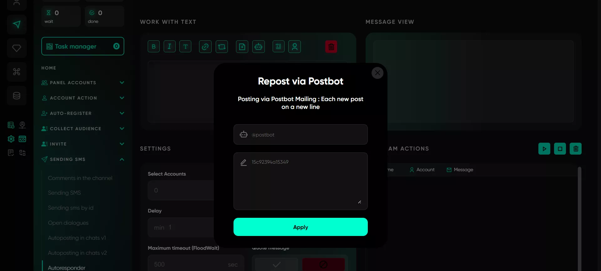The height and width of the screenshot is (271, 601).
Task: Click the actions list vertical scrollbar
Action: pos(579,219)
